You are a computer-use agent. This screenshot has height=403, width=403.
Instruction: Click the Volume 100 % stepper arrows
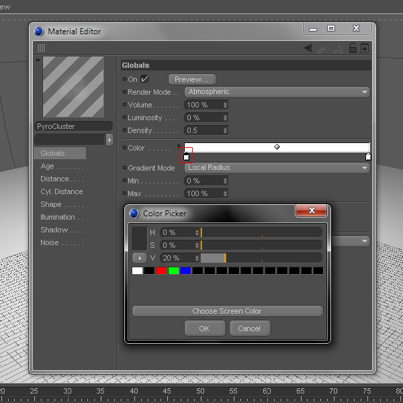225,105
